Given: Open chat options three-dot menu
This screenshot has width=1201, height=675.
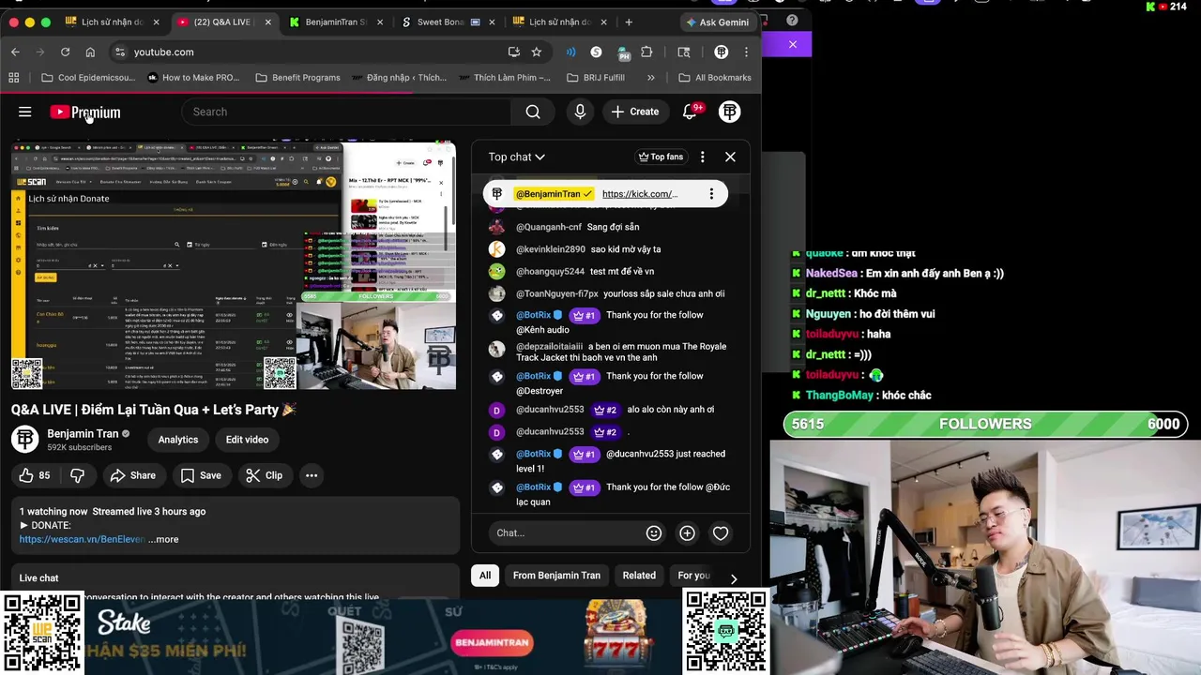Looking at the screenshot, I should pos(702,157).
